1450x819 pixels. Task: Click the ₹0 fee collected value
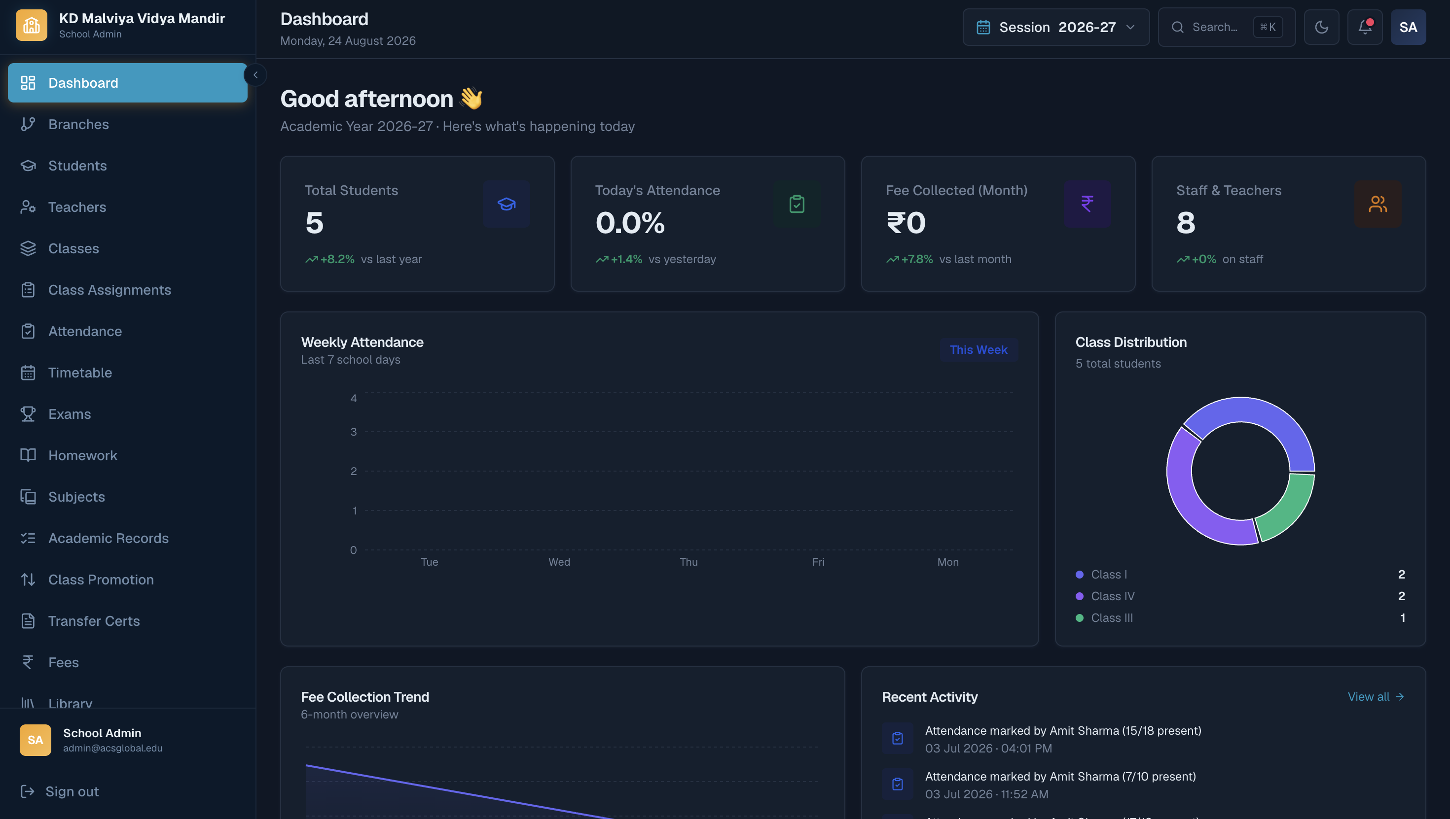[x=906, y=223]
